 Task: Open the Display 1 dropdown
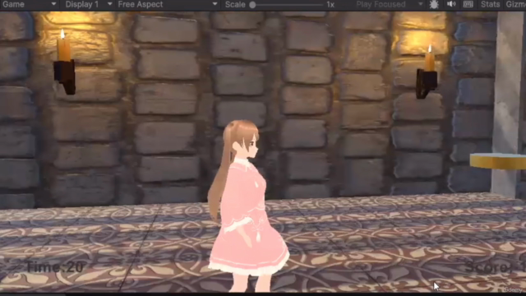tap(89, 4)
